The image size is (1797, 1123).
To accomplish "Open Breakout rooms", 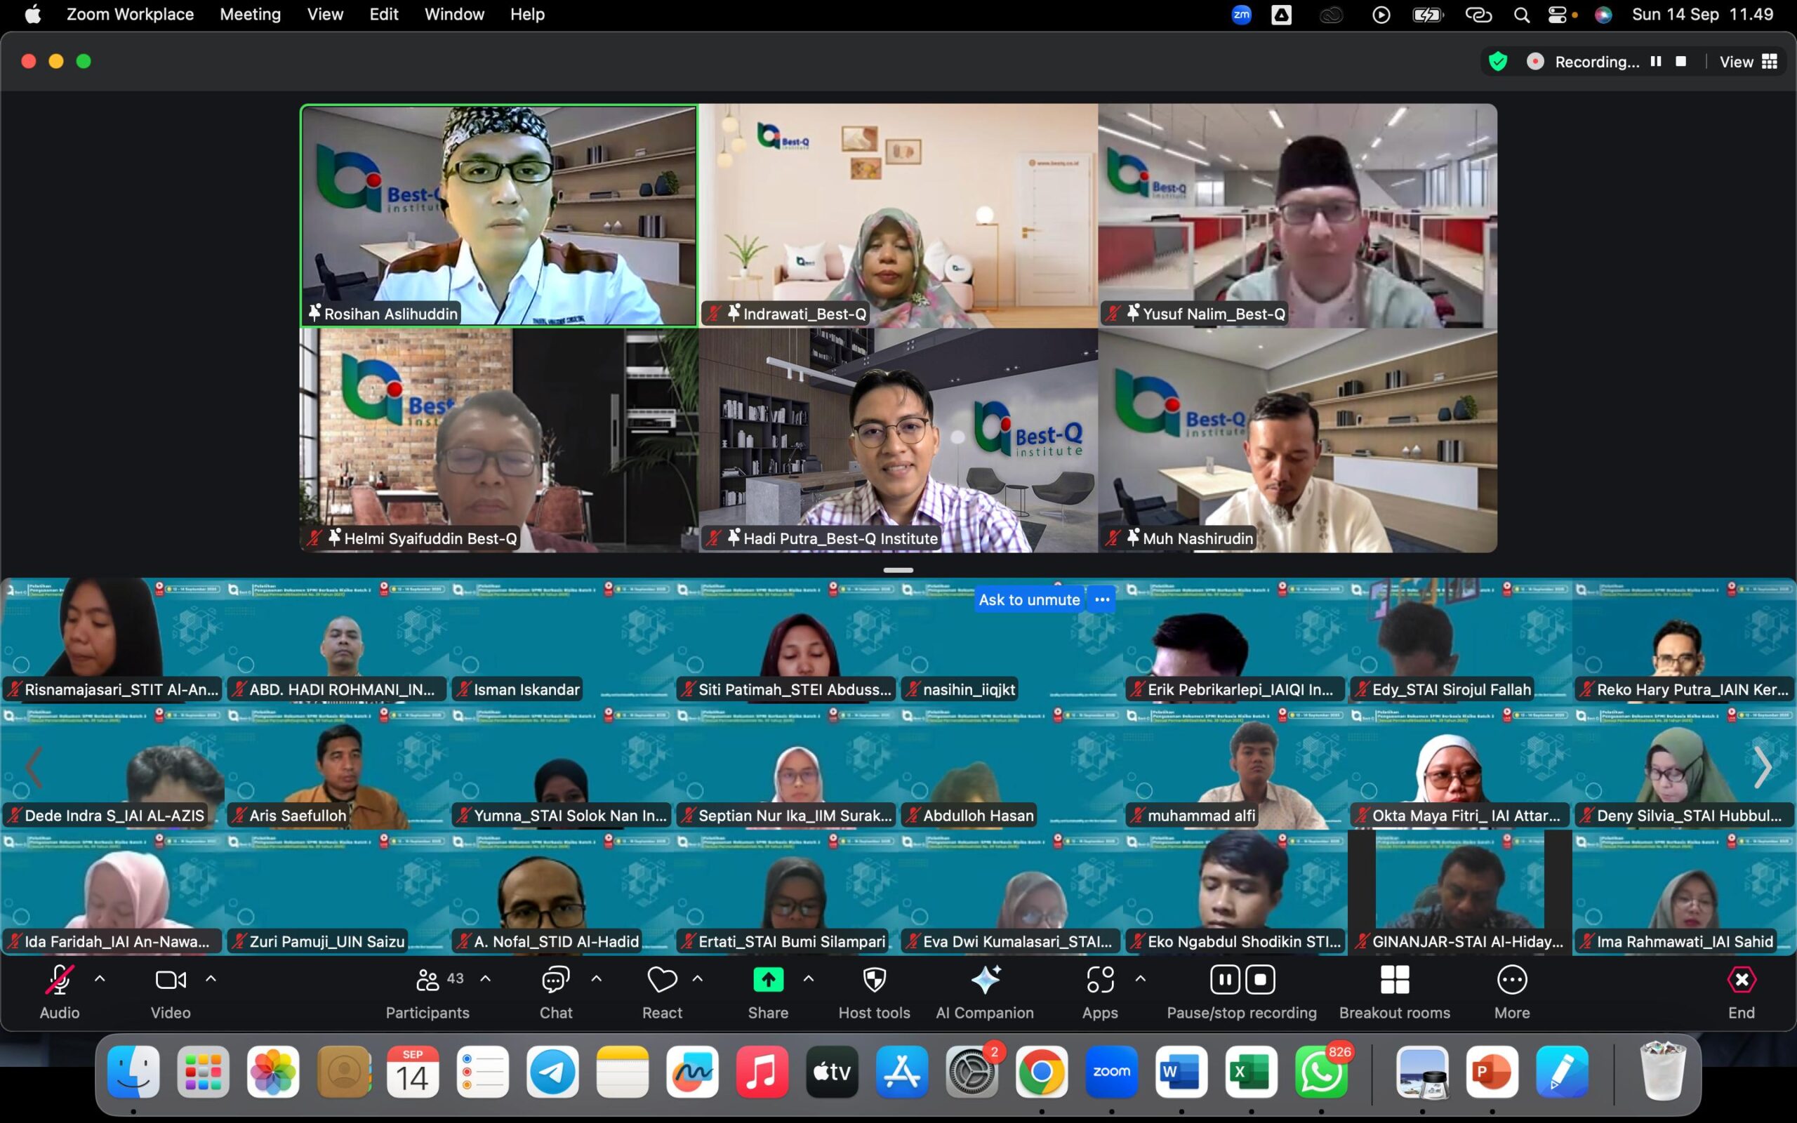I will (1394, 981).
